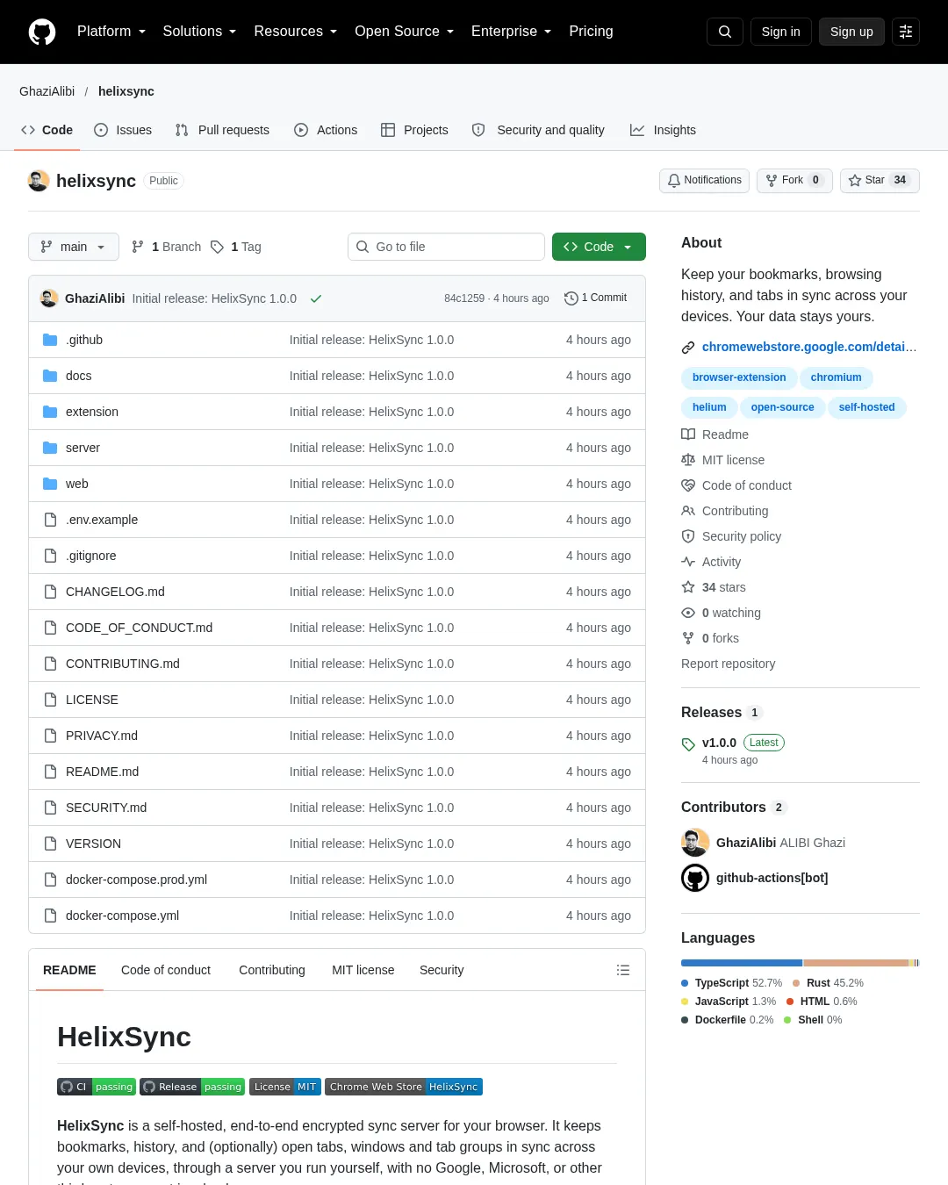Open CHANGELOG.md file
948x1185 pixels.
(115, 592)
